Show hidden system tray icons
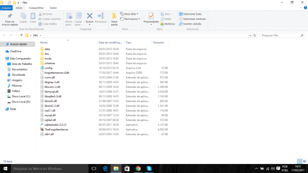This screenshot has height=173, width=308. 256,168
